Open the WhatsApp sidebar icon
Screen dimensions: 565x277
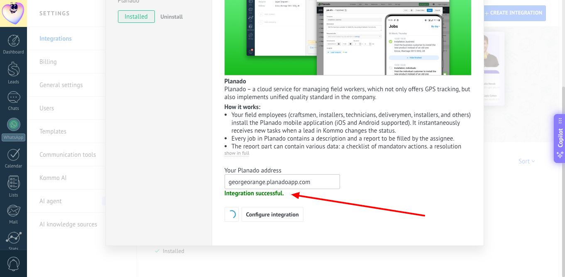[x=13, y=129]
